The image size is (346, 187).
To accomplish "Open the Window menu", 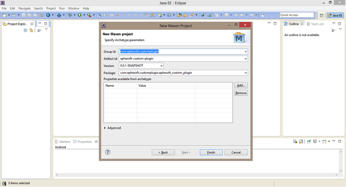I will 73,9.
